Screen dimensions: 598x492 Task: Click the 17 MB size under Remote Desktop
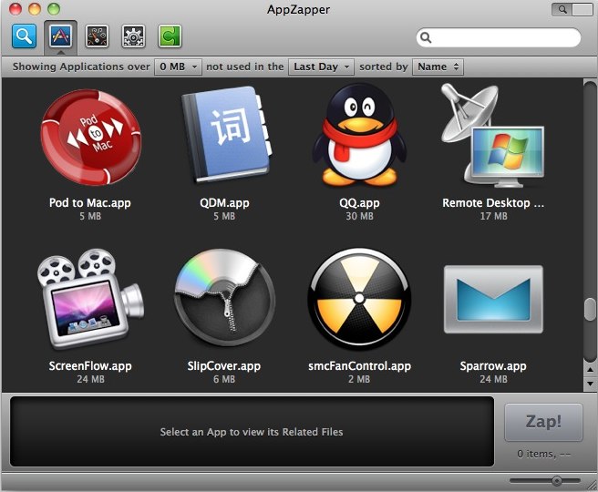pos(493,217)
